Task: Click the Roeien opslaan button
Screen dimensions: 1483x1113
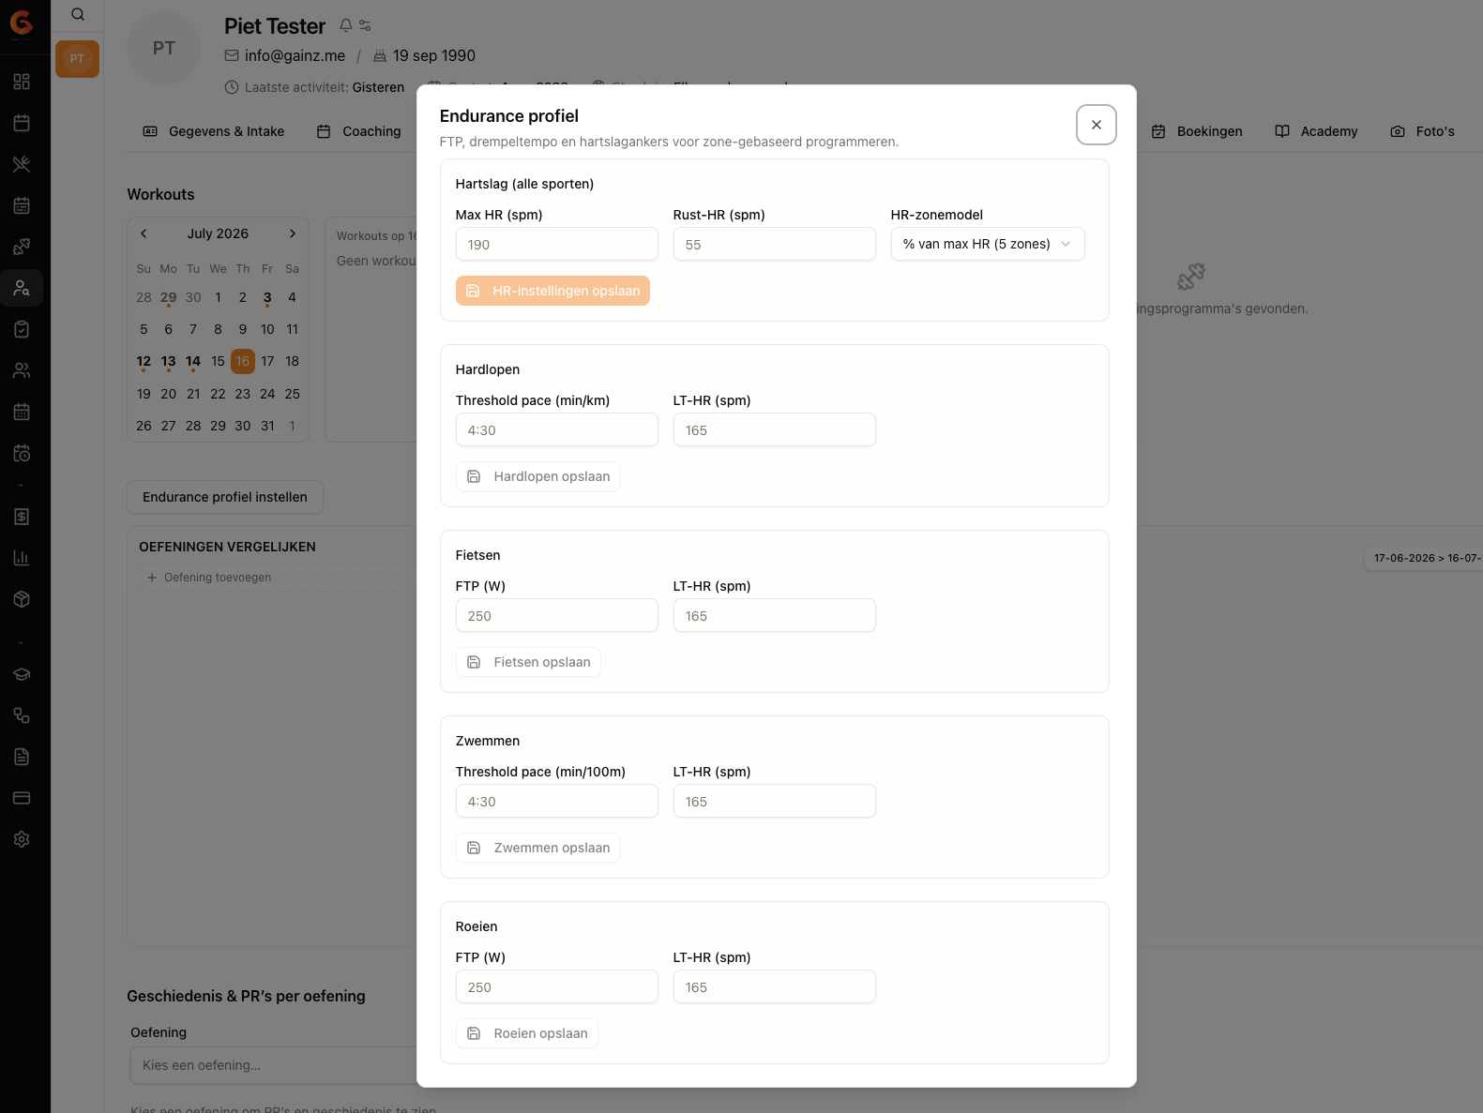Action: click(x=527, y=1033)
